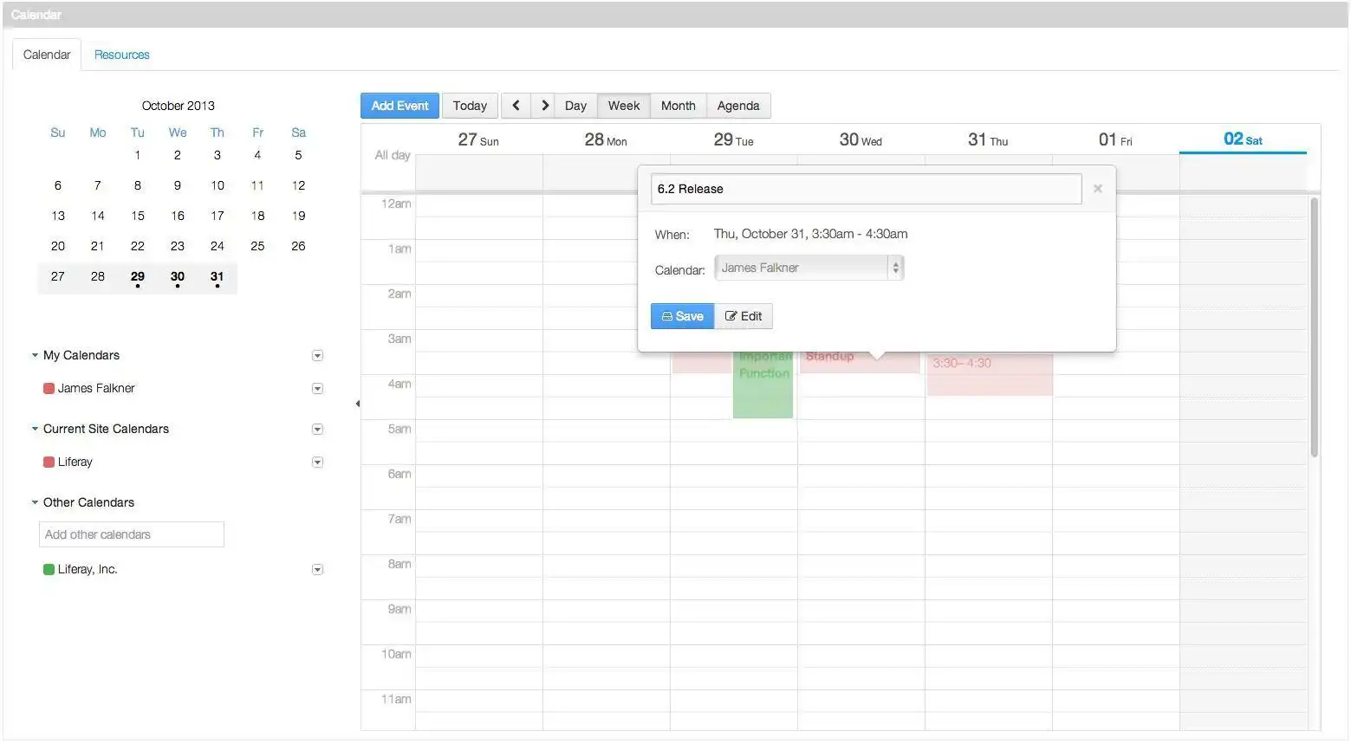Image resolution: width=1351 pixels, height=744 pixels.
Task: Select October 30 in mini calendar
Action: click(178, 277)
